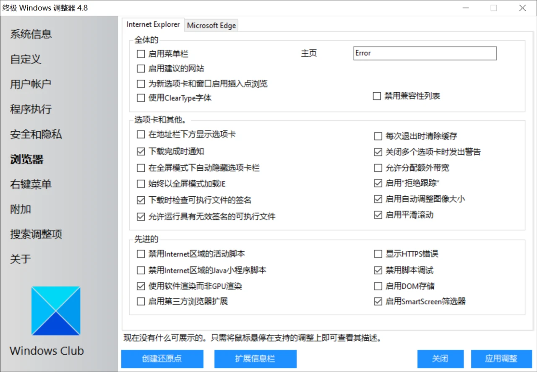
Task: Uncheck 启用自动调整图像大小
Action: 378,199
